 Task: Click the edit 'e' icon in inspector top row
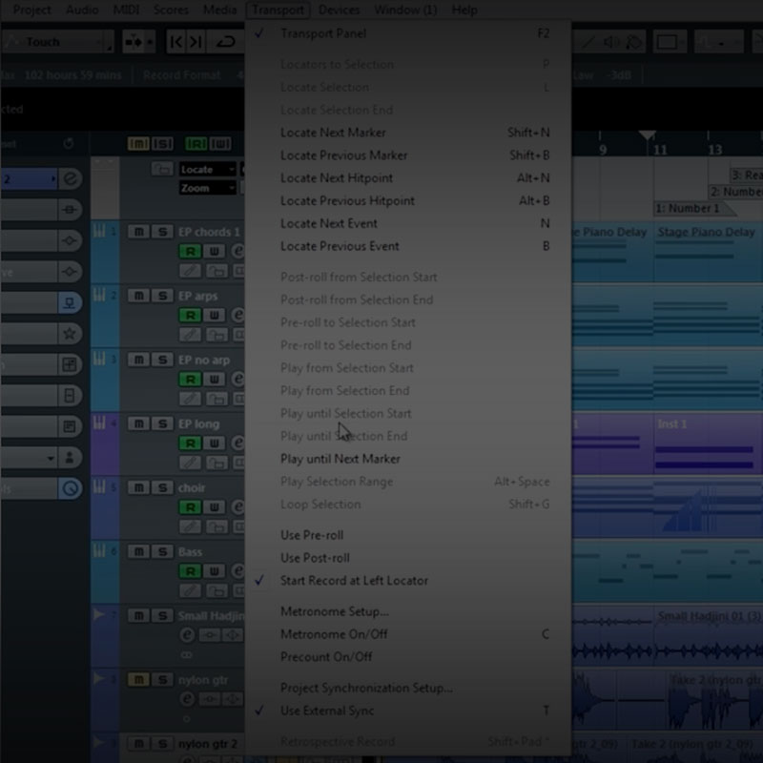point(70,179)
